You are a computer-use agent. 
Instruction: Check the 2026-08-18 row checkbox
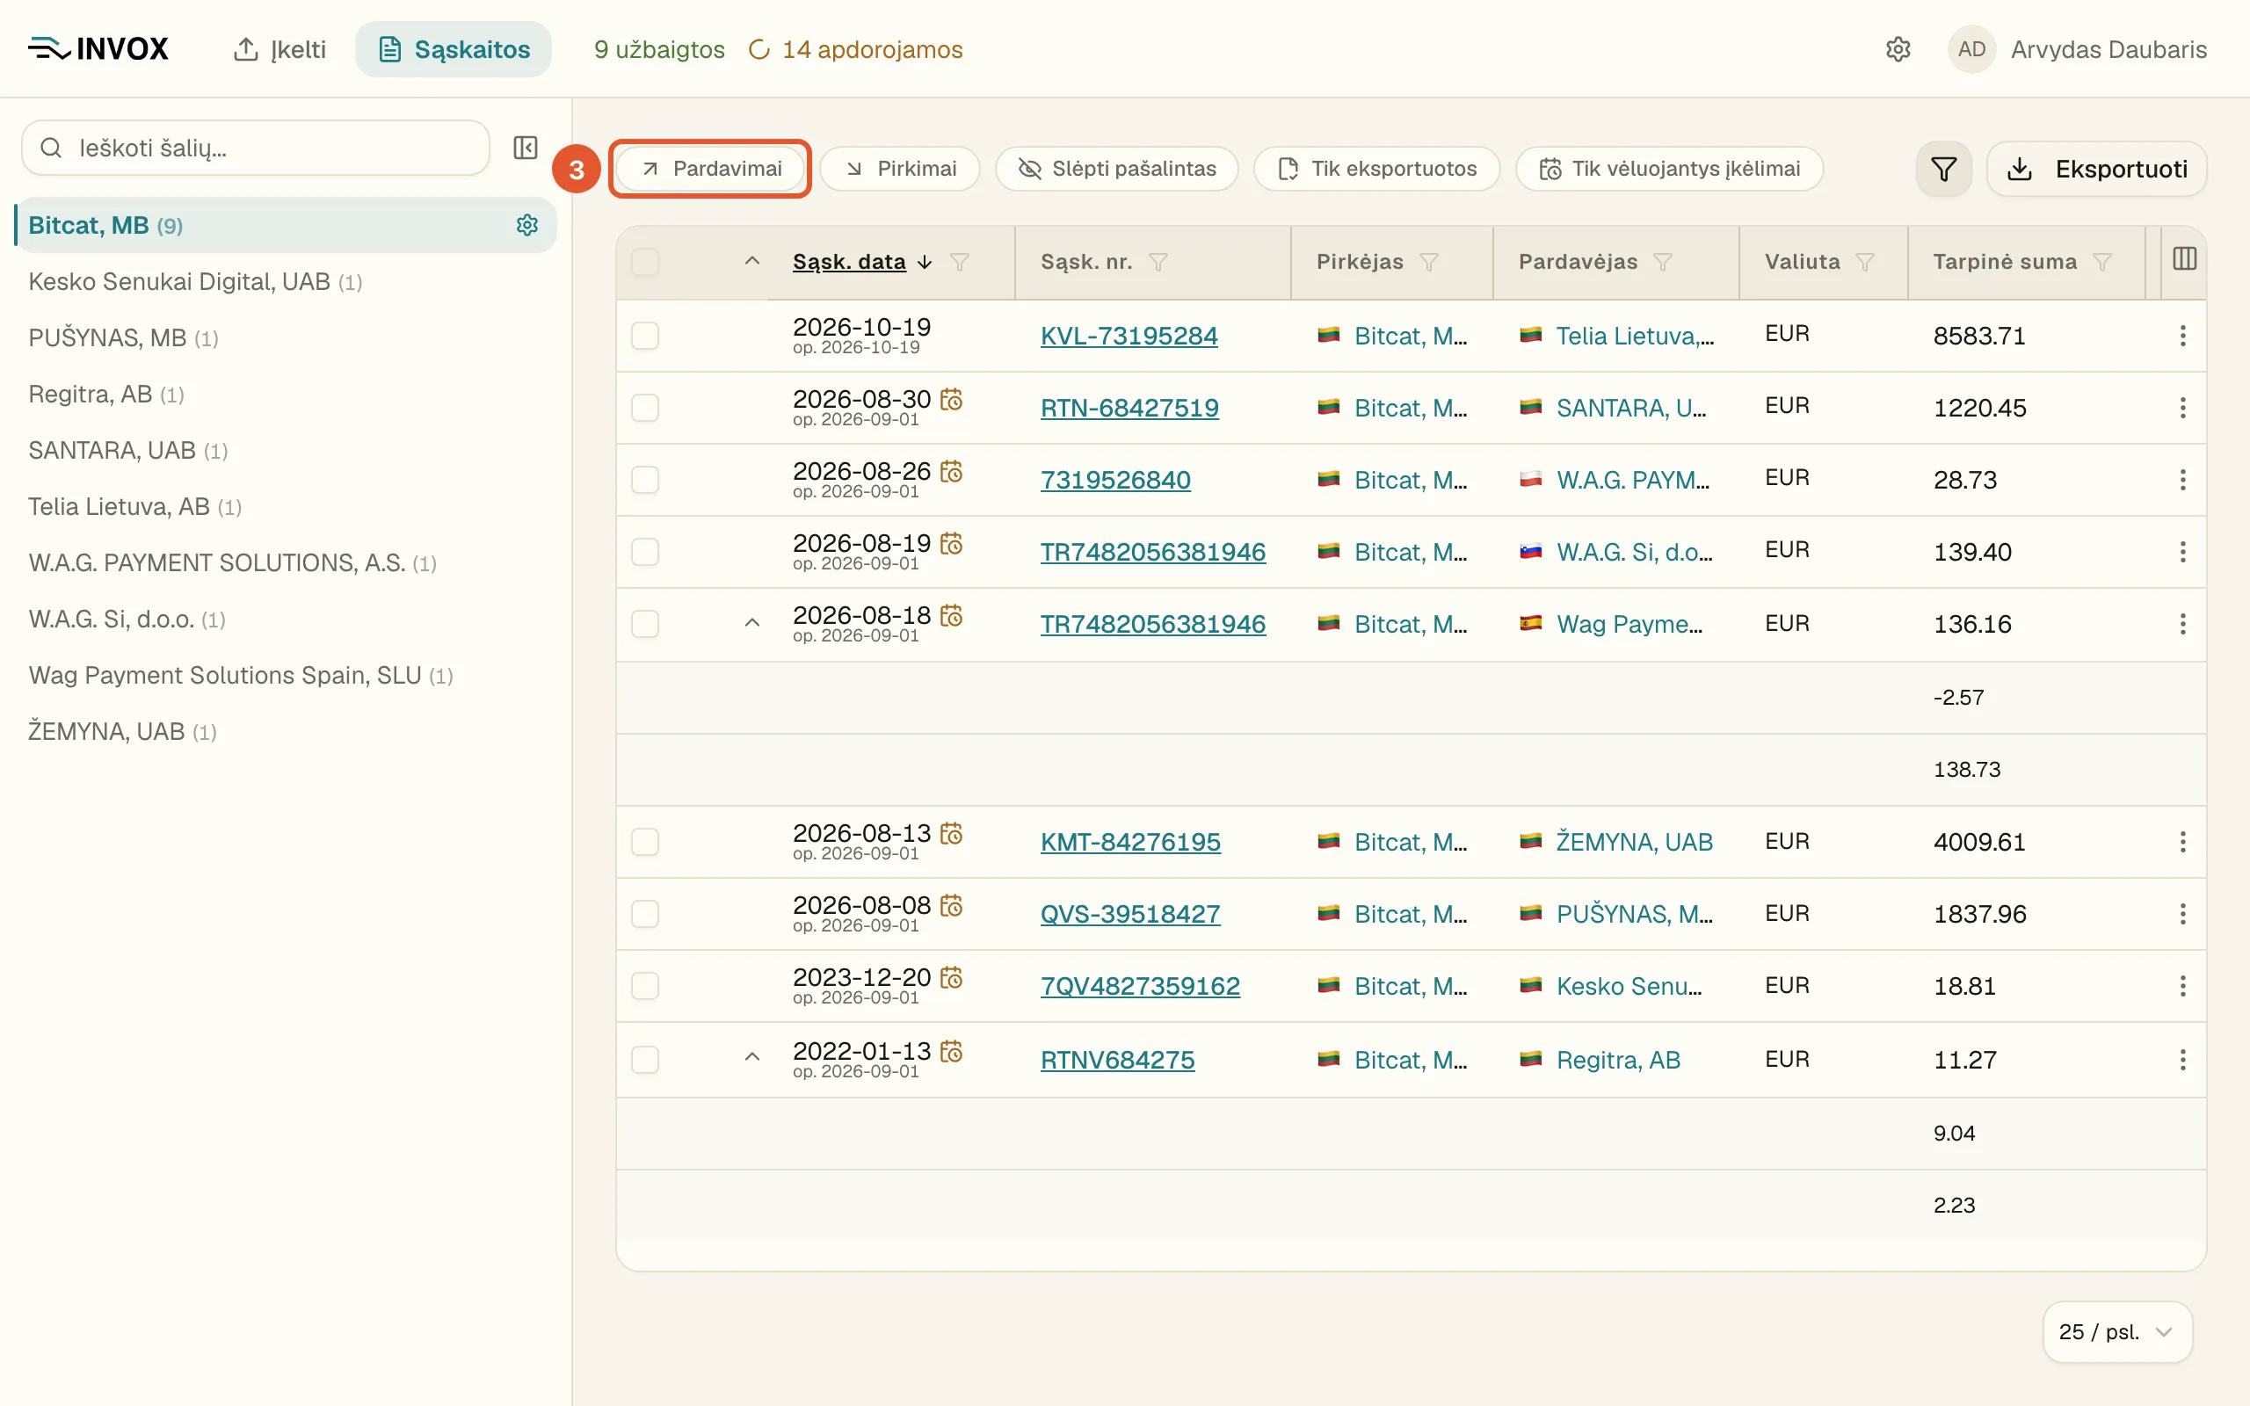(x=645, y=624)
